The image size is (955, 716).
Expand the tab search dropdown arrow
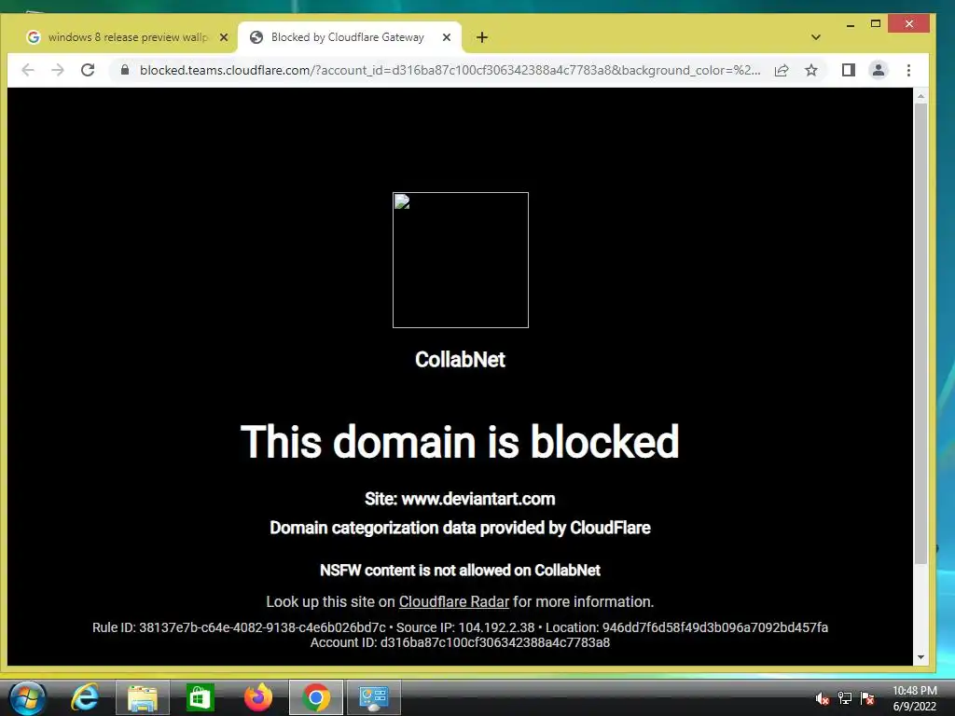(816, 37)
